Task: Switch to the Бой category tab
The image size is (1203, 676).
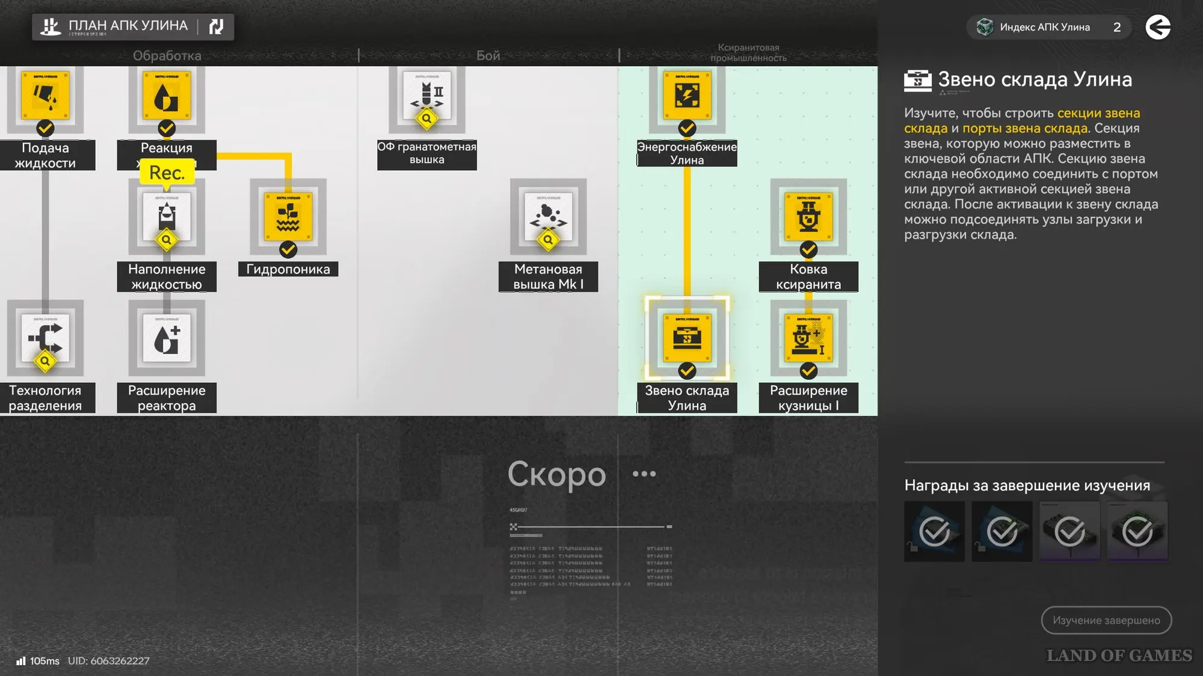Action: coord(488,56)
